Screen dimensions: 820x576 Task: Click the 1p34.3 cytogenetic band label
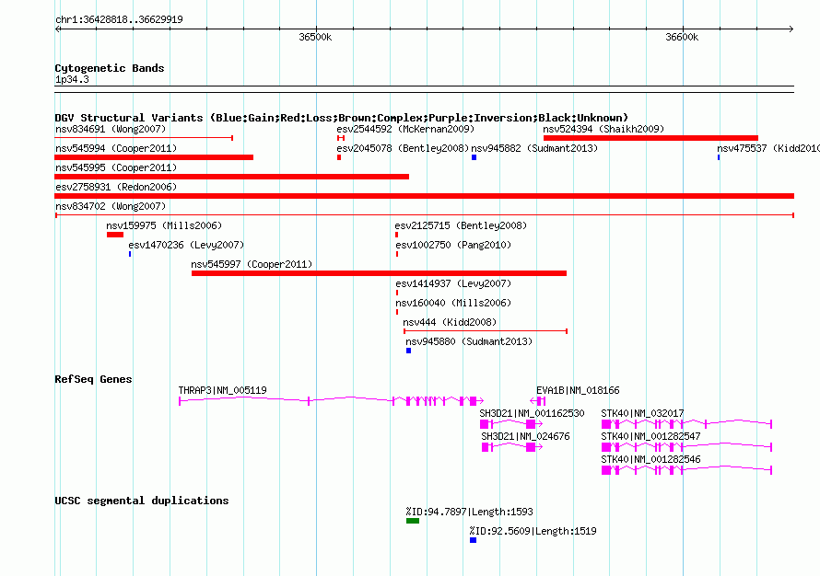(x=72, y=79)
